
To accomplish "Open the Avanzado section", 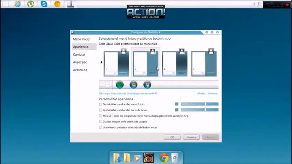I will (80, 62).
